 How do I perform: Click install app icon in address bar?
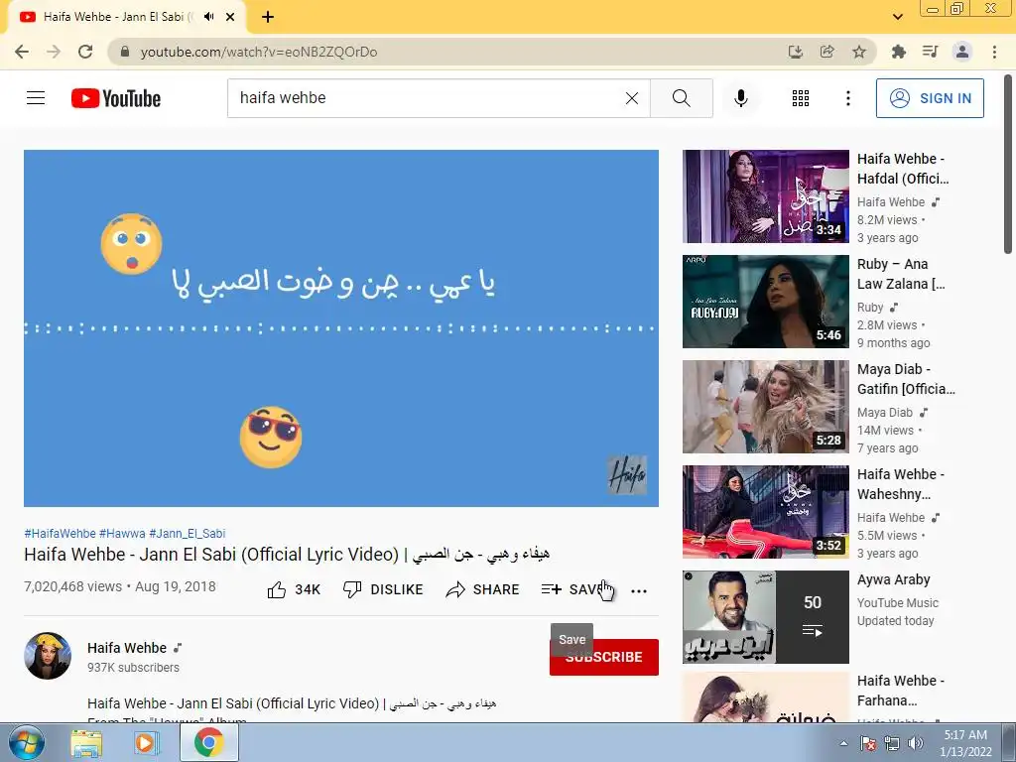coord(795,52)
